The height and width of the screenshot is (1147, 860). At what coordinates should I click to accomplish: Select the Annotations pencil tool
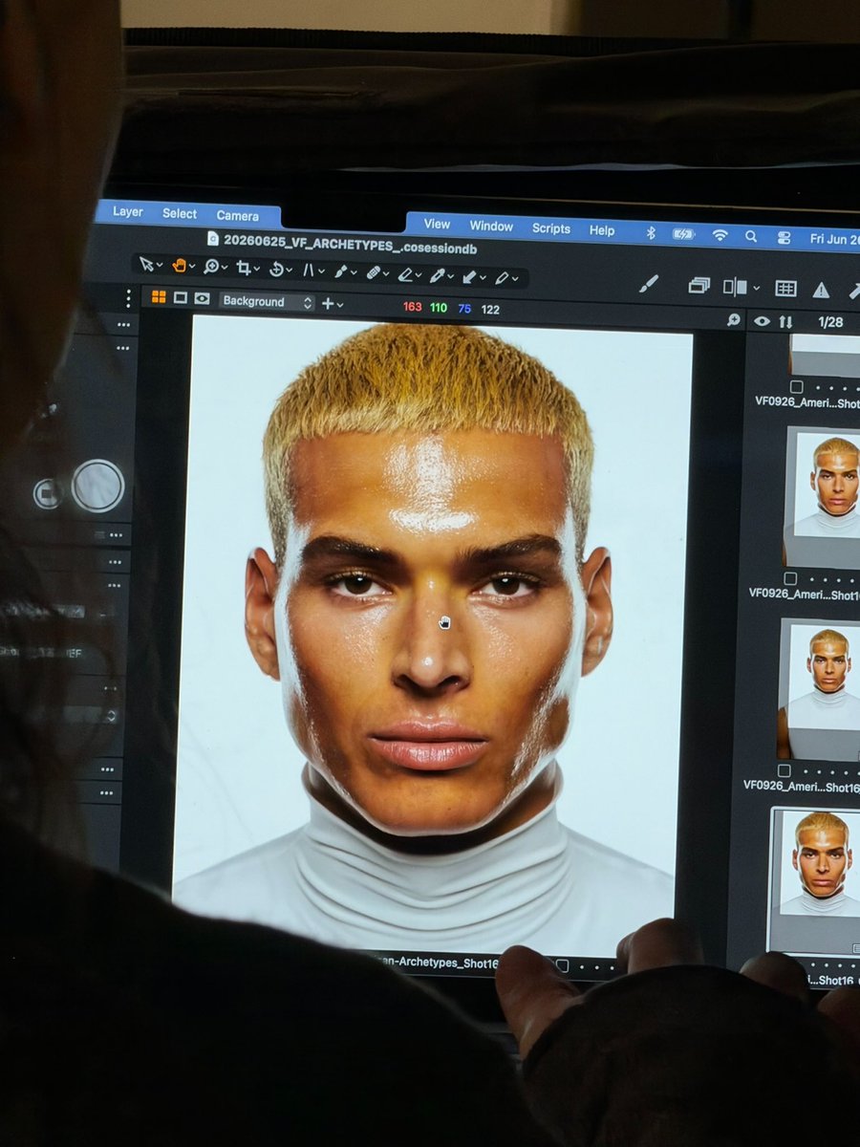click(x=502, y=278)
